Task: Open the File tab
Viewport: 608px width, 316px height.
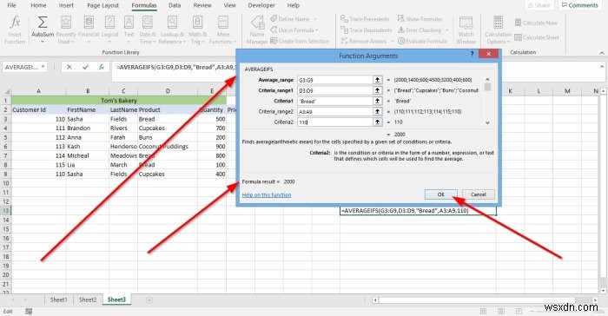Action: coord(11,5)
